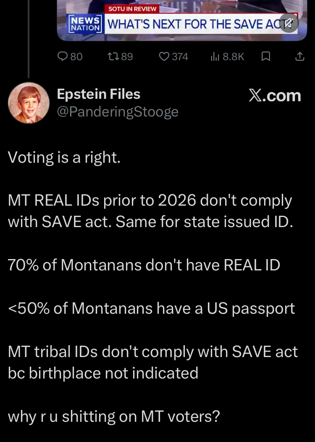The height and width of the screenshot is (442, 315).
Task: Click the X.com logo
Action: (x=275, y=95)
